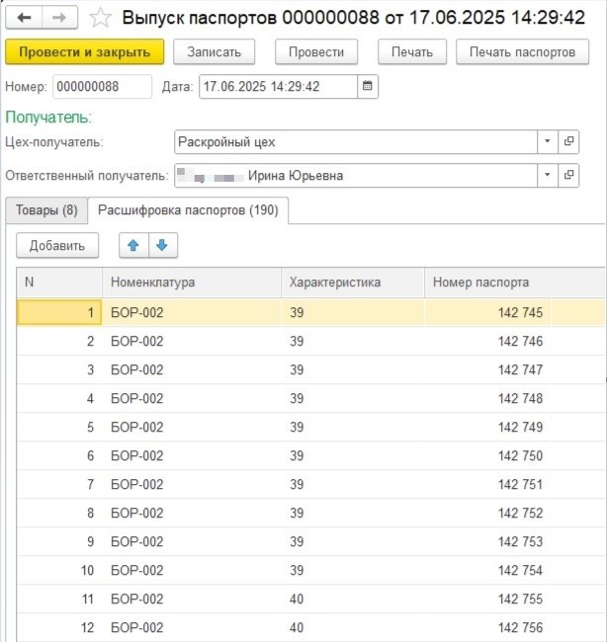Move row down with blue down arrow
The image size is (607, 642).
click(161, 245)
